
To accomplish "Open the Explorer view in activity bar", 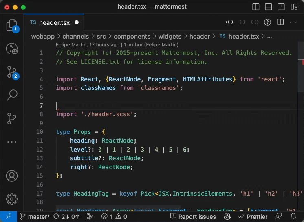I will click(x=12, y=25).
